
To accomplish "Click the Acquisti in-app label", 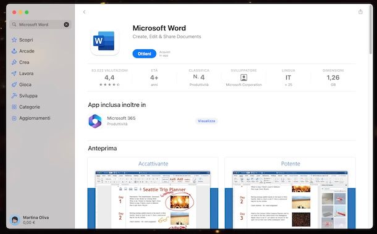I will click(x=164, y=54).
